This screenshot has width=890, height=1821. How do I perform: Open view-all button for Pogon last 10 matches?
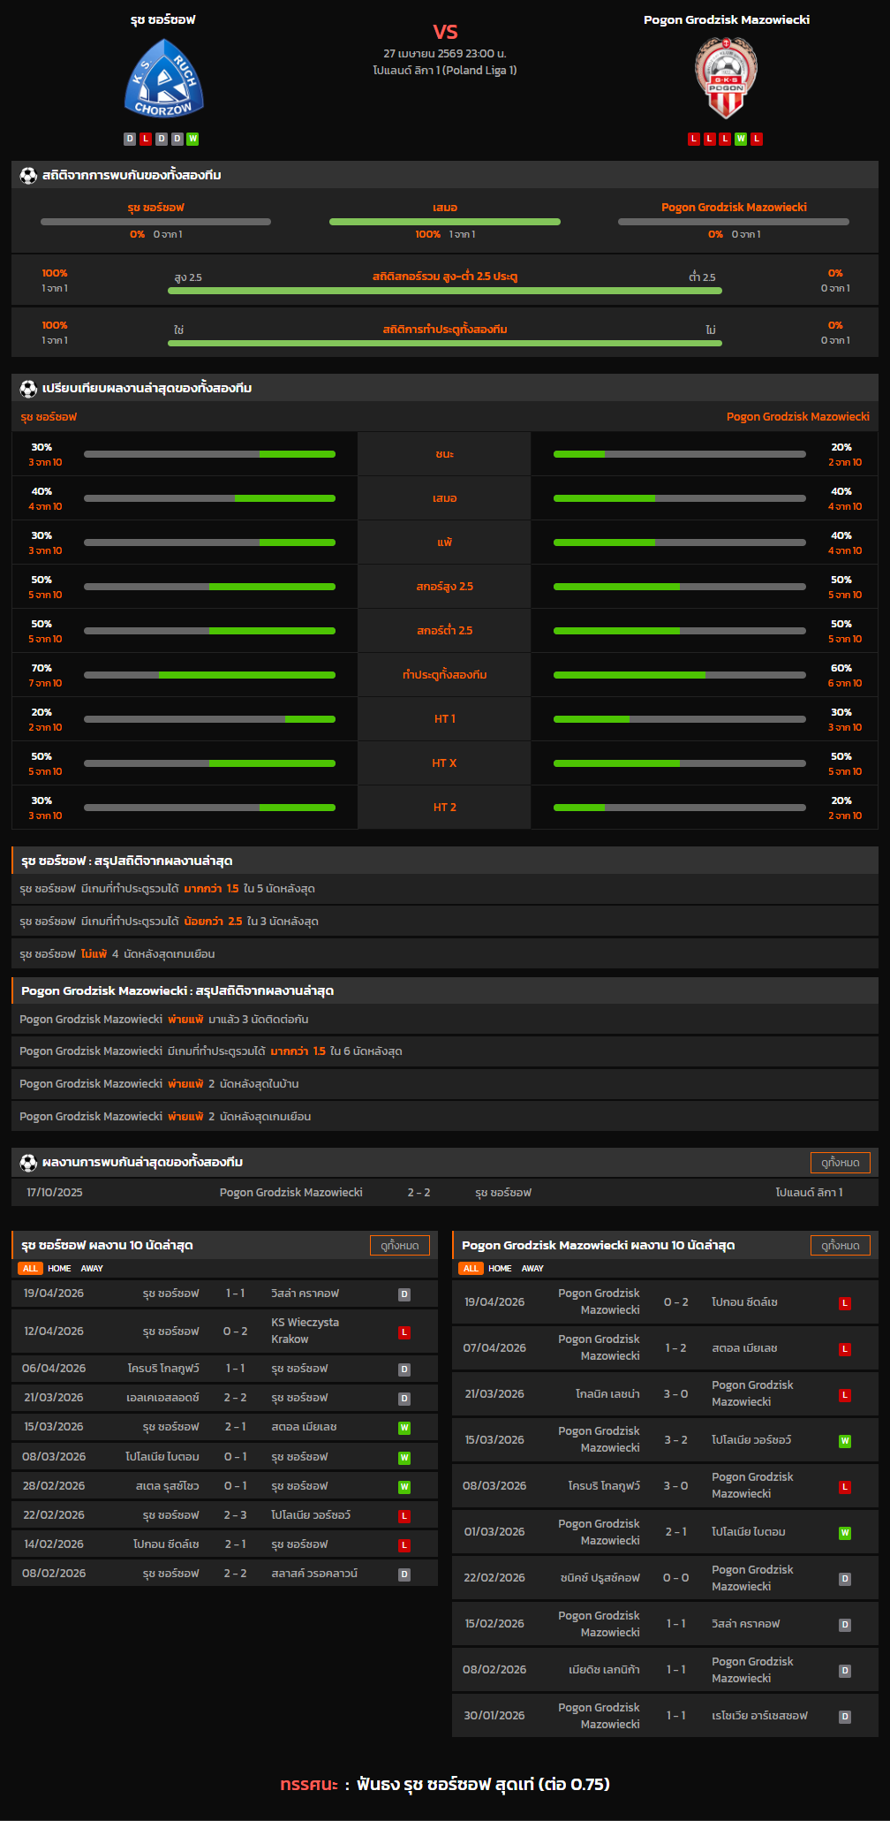pyautogui.click(x=840, y=1246)
